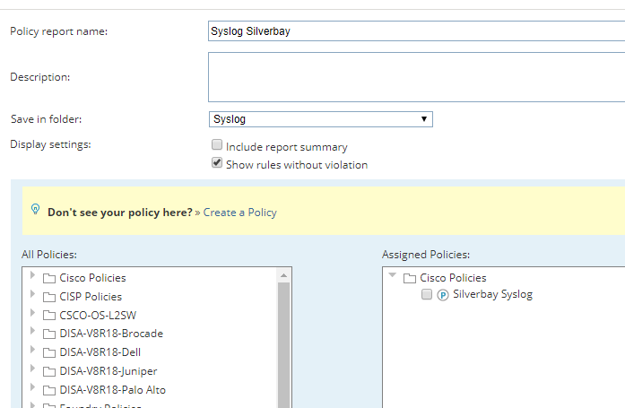The width and height of the screenshot is (625, 408).
Task: Tick the Silverbay Syslog policy checkbox
Action: tap(427, 295)
